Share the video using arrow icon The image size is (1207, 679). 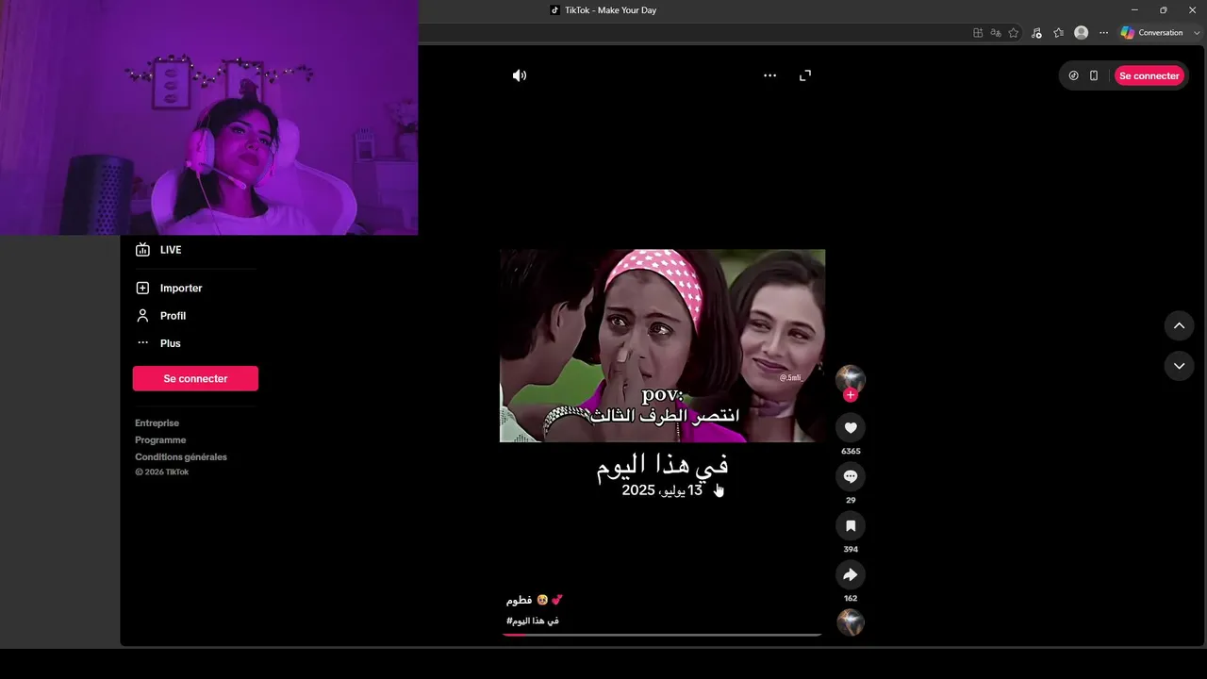[x=851, y=575]
